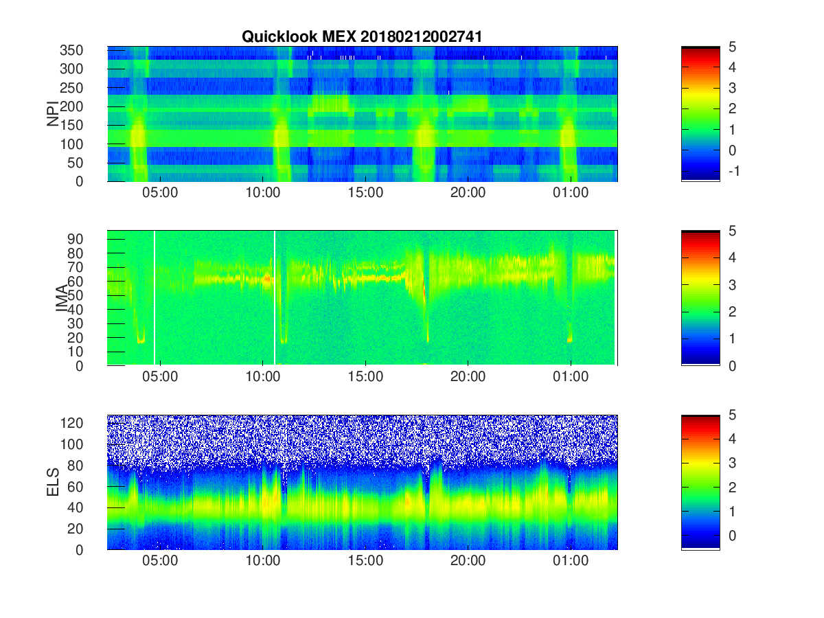Click the "15:00" time label under the ELS panel
The image size is (824, 618).
pos(365,561)
